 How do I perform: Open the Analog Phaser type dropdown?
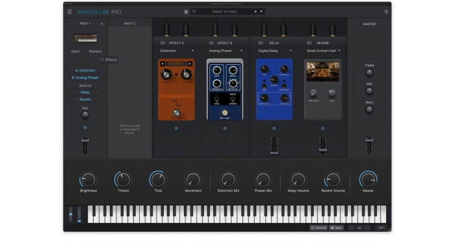(x=226, y=51)
